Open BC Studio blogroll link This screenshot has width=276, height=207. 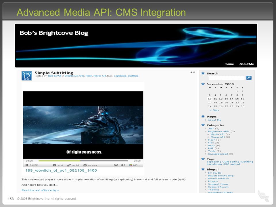click(215, 173)
